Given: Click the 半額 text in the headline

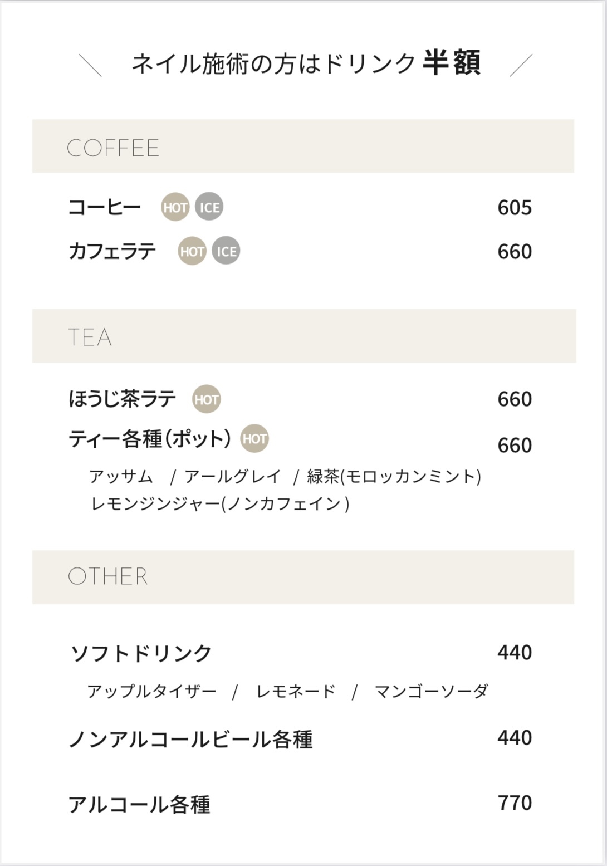Looking at the screenshot, I should pyautogui.click(x=452, y=62).
